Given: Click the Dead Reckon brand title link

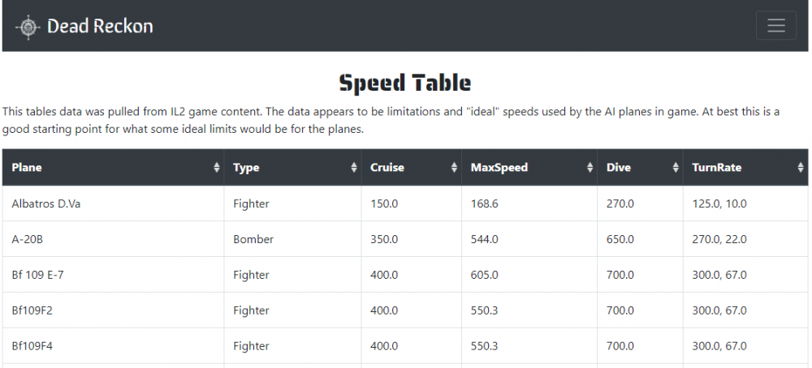Looking at the screenshot, I should pos(99,27).
